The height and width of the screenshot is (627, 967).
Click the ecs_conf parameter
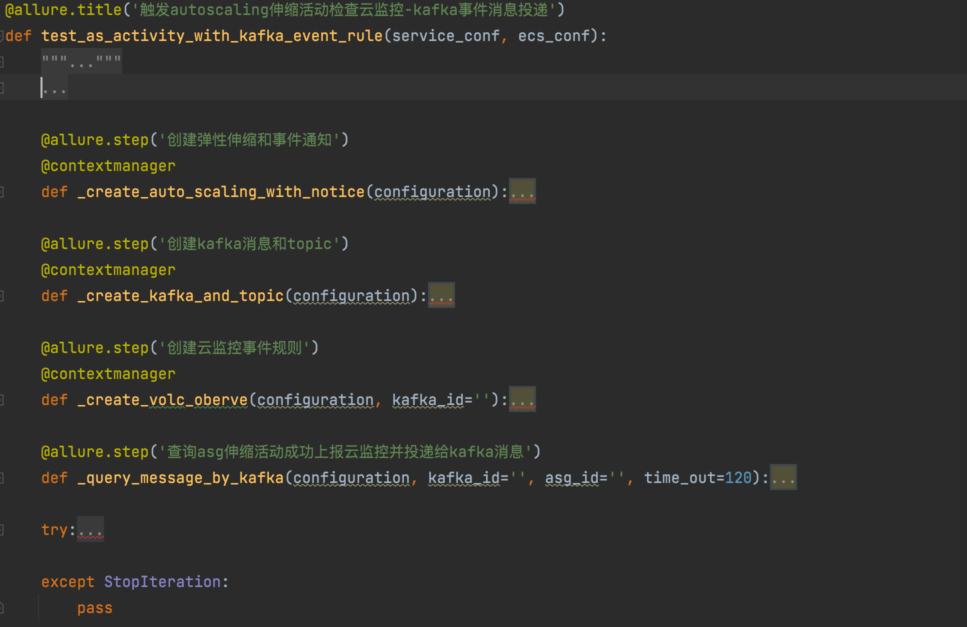(x=554, y=36)
